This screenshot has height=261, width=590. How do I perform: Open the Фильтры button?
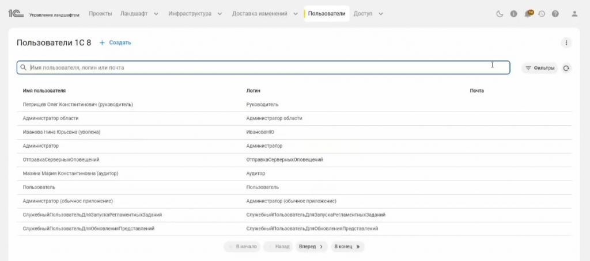click(540, 68)
